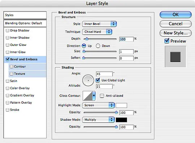Enable the Texture checkbox
This screenshot has height=143, width=195.
pyautogui.click(x=11, y=74)
